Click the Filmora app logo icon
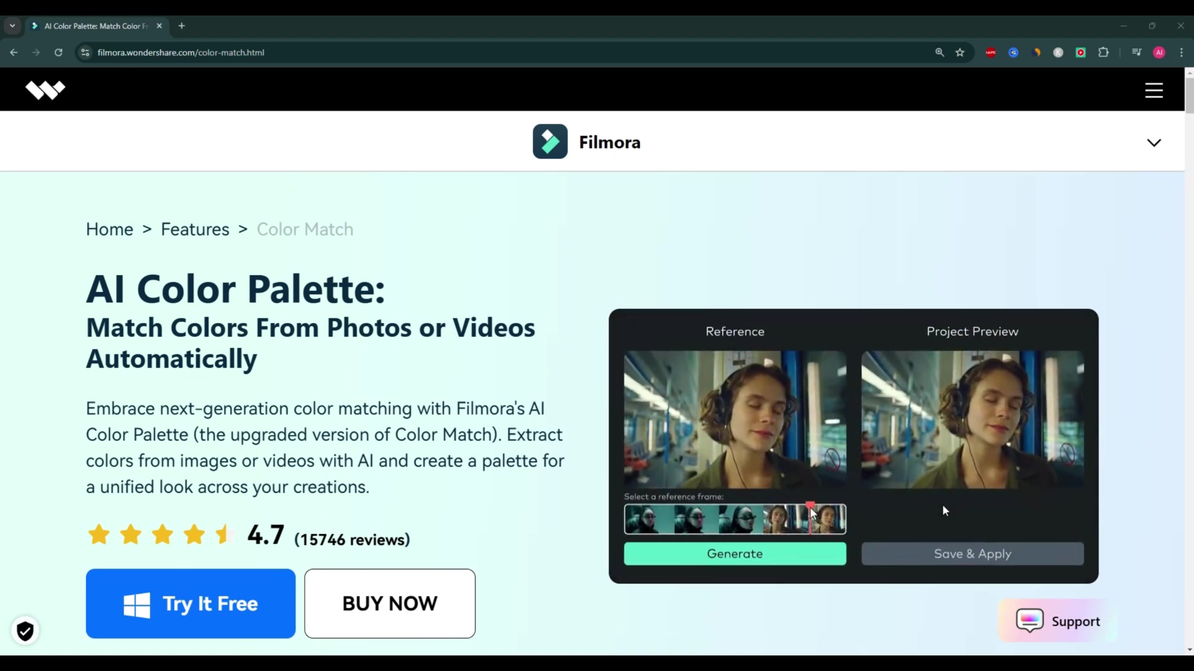 click(550, 142)
